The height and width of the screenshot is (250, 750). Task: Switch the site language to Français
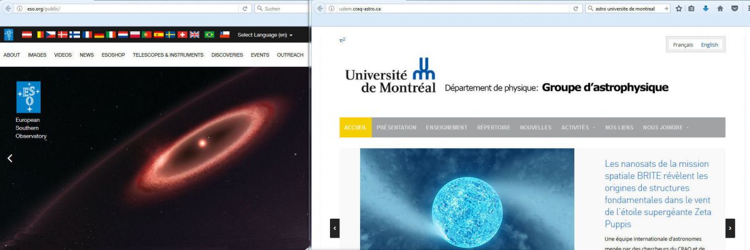682,45
